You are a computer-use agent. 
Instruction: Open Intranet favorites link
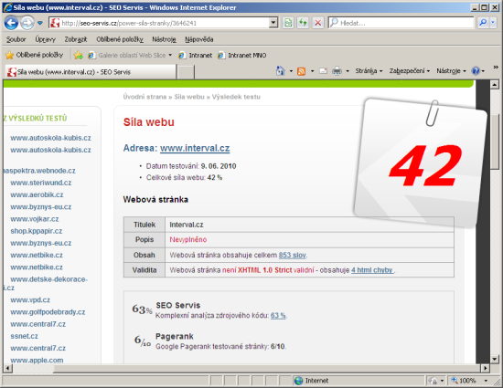tap(196, 56)
